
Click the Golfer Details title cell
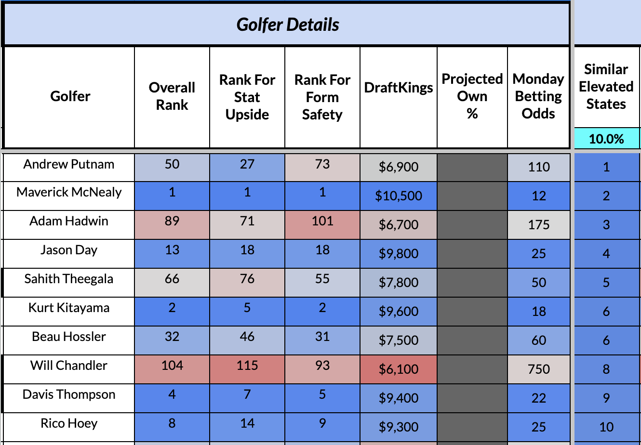point(287,25)
